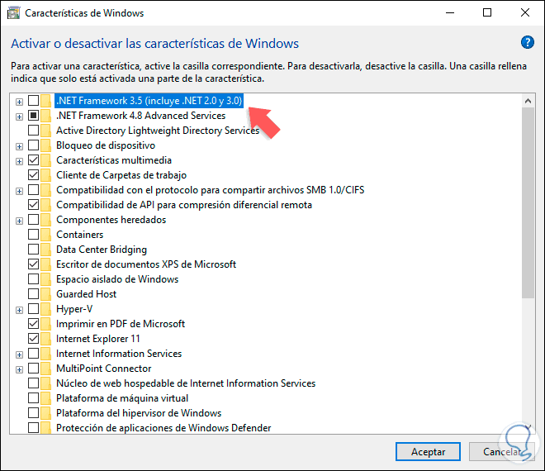The width and height of the screenshot is (545, 471).
Task: Check the Hyper-V checkbox
Action: click(33, 309)
